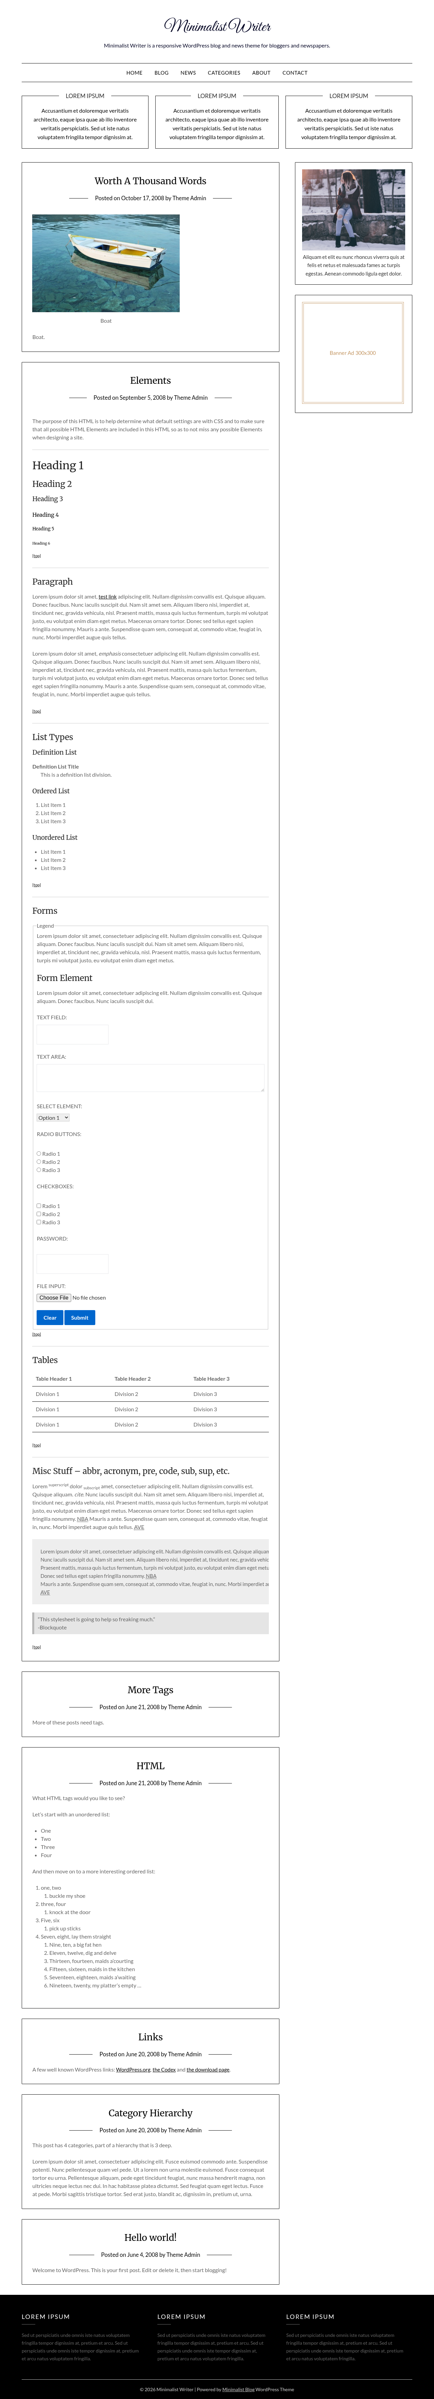The width and height of the screenshot is (434, 2399).
Task: Click the 'Misc Stuff' section heading
Action: coord(131,1471)
